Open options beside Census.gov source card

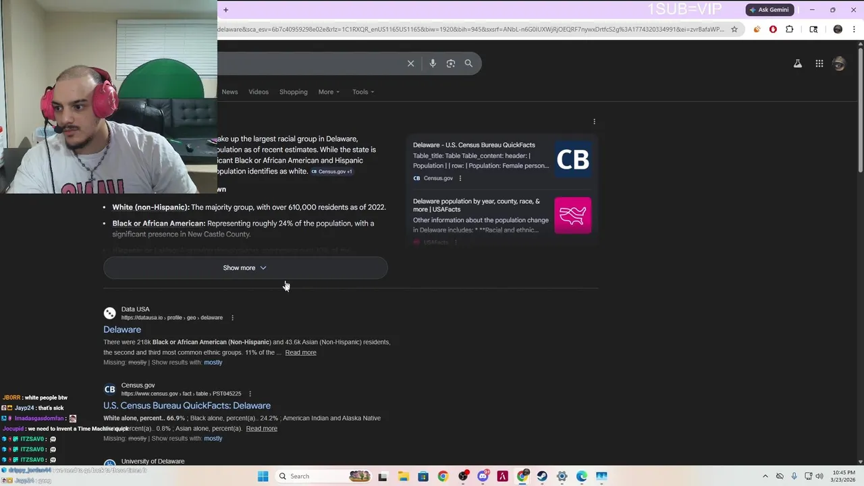point(460,178)
